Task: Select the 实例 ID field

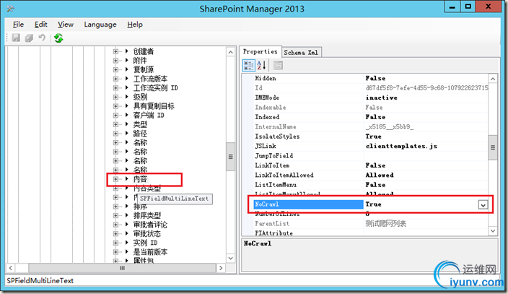Action: coord(146,243)
